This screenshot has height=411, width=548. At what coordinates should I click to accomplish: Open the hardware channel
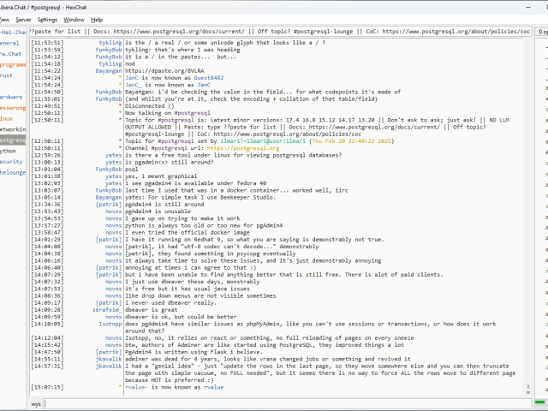[x=11, y=97]
